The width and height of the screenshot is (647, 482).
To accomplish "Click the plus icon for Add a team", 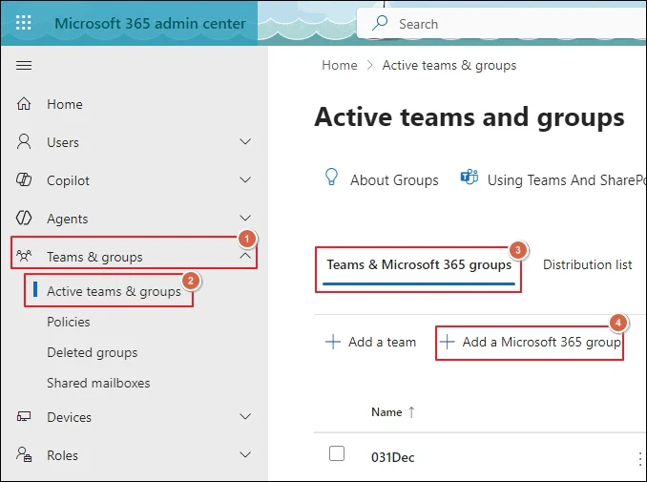I will click(333, 342).
